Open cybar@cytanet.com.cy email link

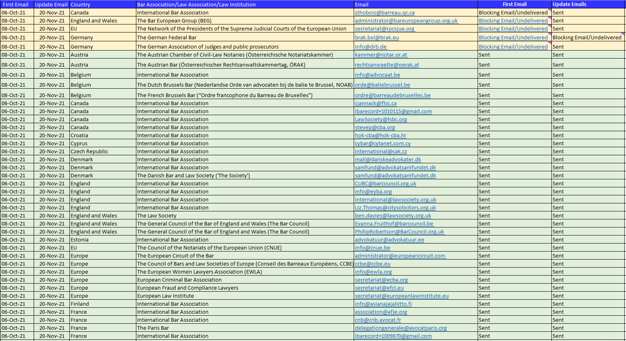(x=383, y=144)
